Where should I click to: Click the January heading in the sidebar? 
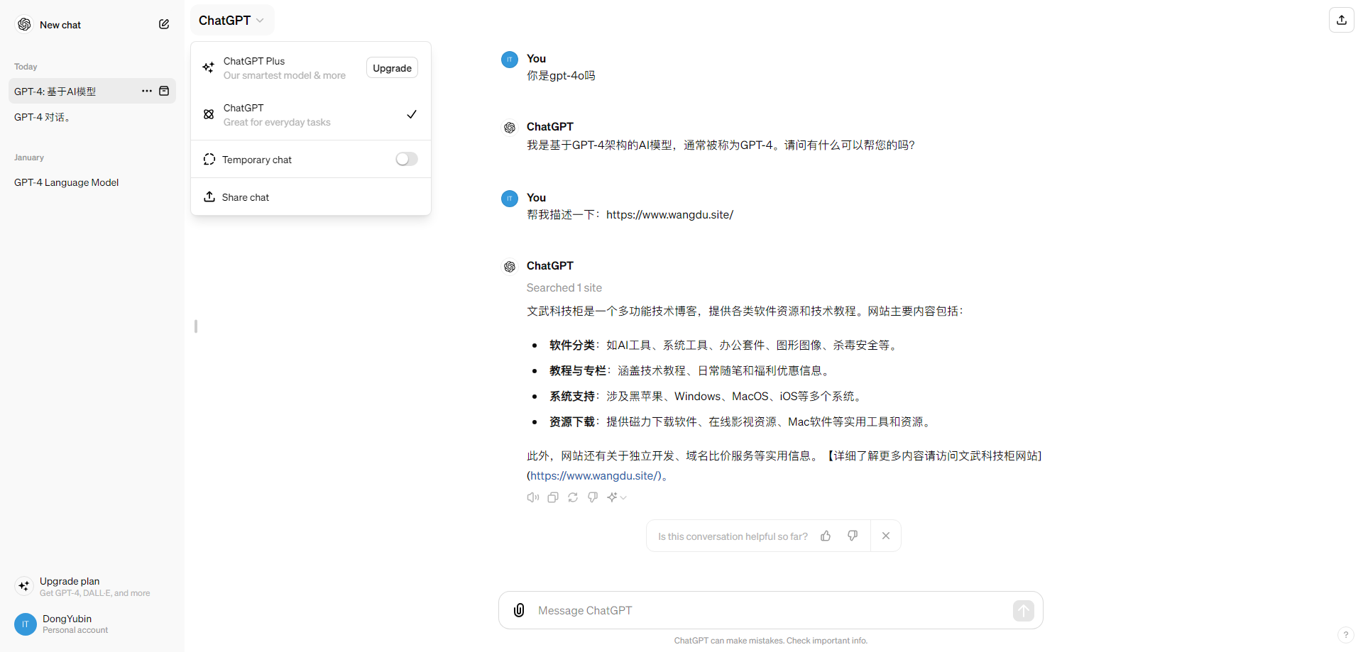coord(29,158)
